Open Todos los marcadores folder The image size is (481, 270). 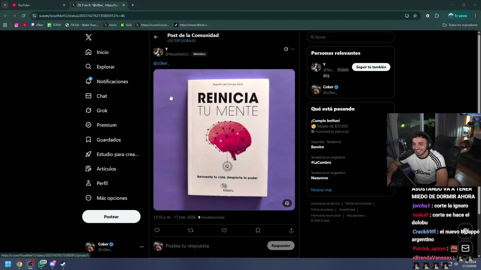coord(460,25)
